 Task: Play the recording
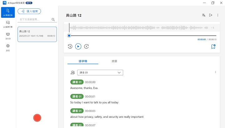tap(78, 46)
